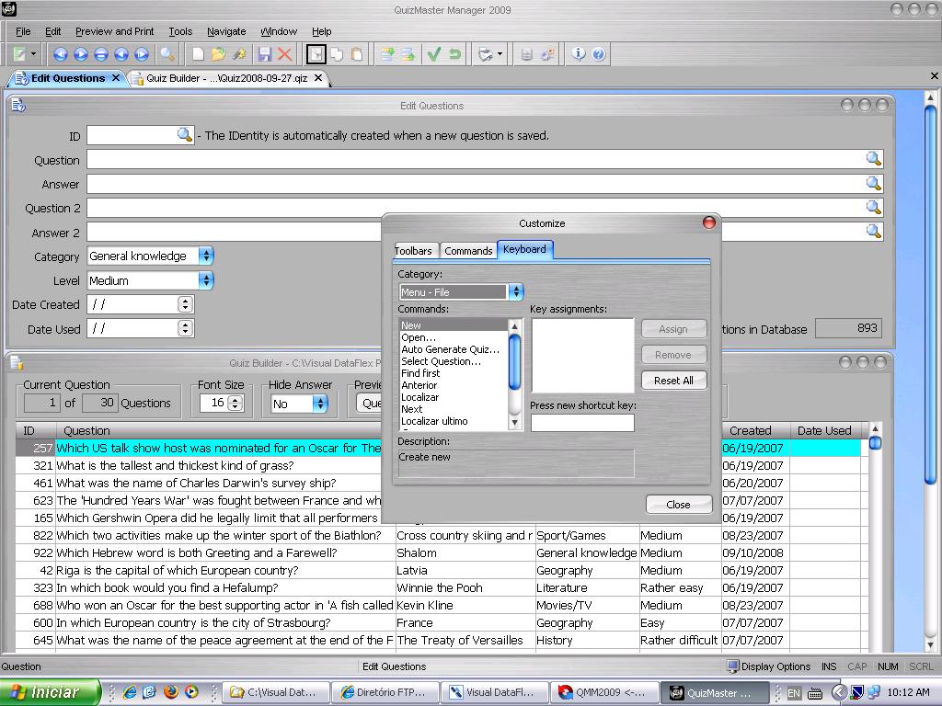942x706 pixels.
Task: Click the Date Used spinner control
Action: [x=185, y=328]
